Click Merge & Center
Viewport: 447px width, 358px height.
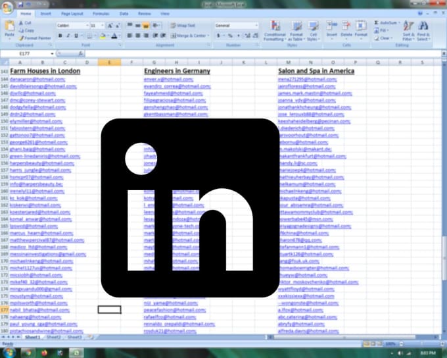[x=189, y=36]
